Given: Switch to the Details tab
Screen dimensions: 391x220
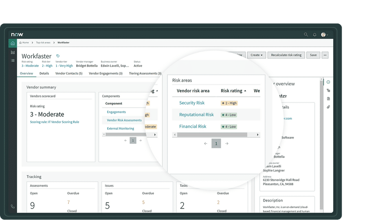Looking at the screenshot, I should 44,73.
